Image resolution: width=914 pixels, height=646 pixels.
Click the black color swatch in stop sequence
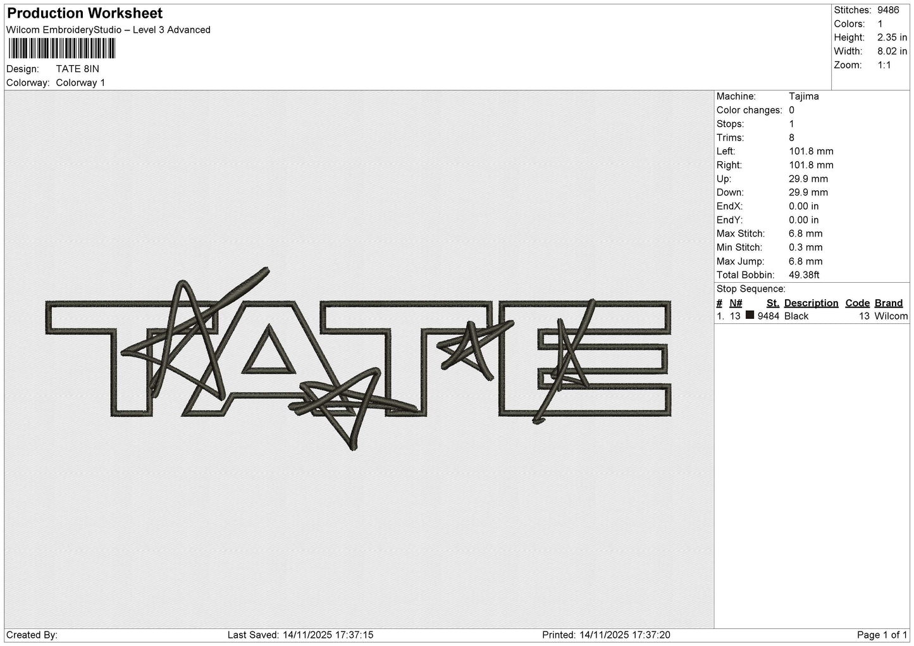click(750, 315)
